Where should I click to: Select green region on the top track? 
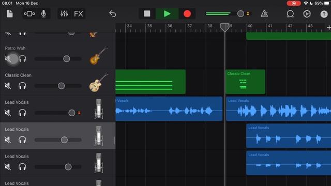click(289, 36)
